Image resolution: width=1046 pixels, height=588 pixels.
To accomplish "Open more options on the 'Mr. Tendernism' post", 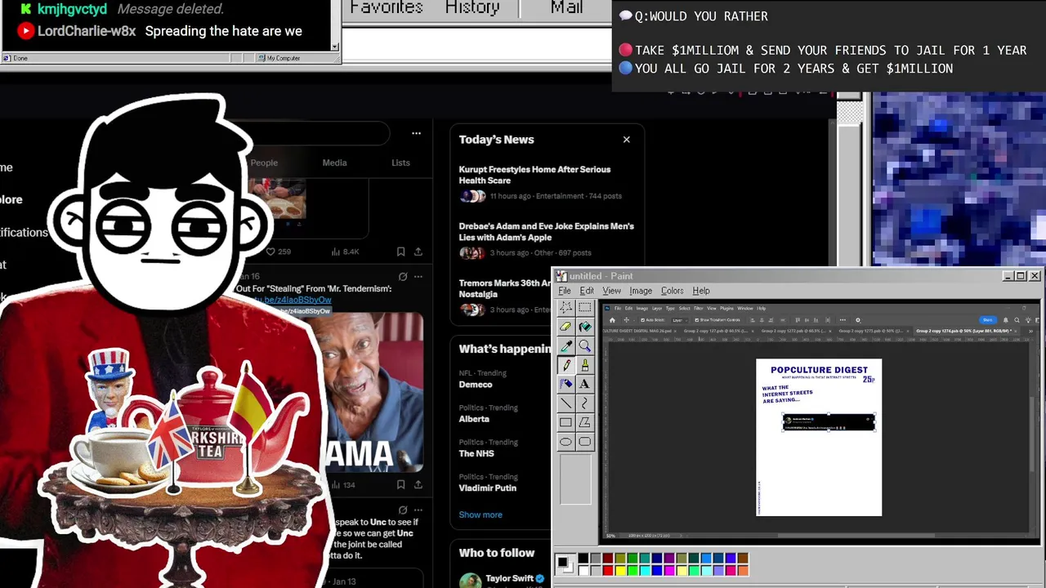I will (x=418, y=277).
